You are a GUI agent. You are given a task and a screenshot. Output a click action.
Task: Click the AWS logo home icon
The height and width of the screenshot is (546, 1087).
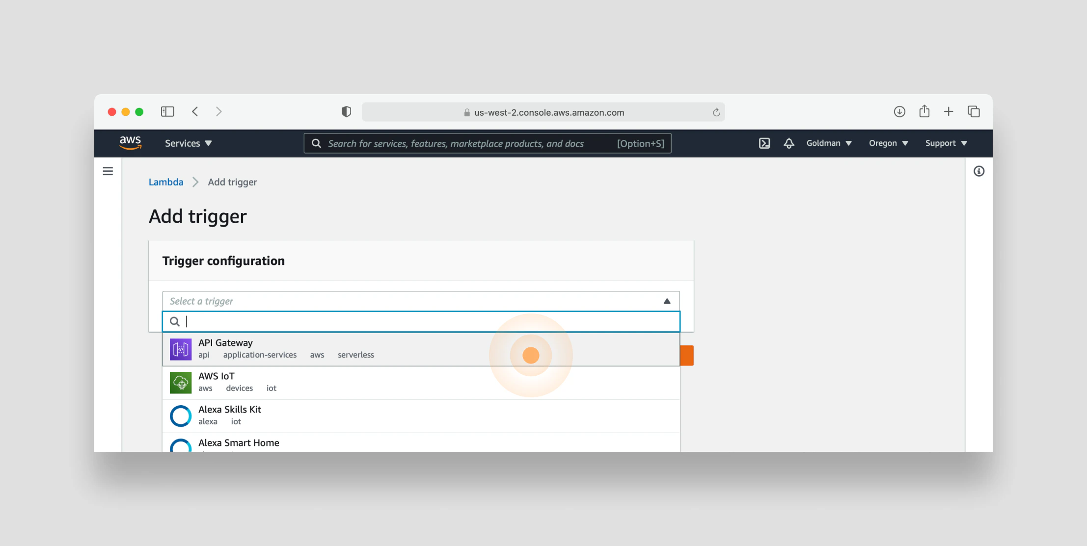[130, 143]
